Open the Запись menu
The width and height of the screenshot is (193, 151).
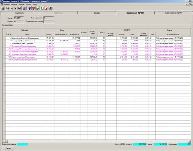coord(21,4)
